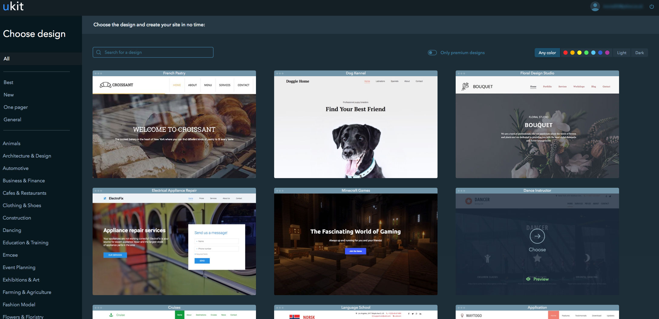Select the Minecraft Games design thumbnail
The height and width of the screenshot is (319, 659).
(x=356, y=242)
